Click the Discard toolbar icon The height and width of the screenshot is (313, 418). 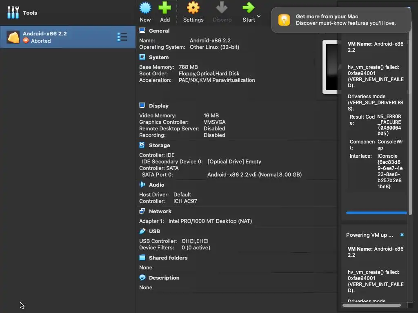tap(222, 8)
